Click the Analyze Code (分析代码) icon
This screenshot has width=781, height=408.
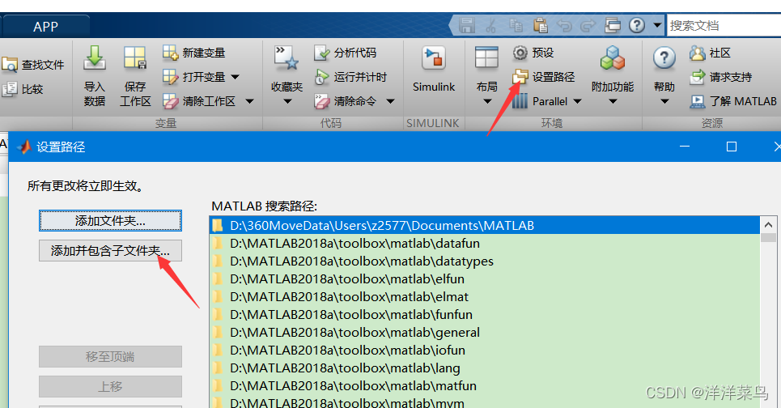click(x=322, y=53)
